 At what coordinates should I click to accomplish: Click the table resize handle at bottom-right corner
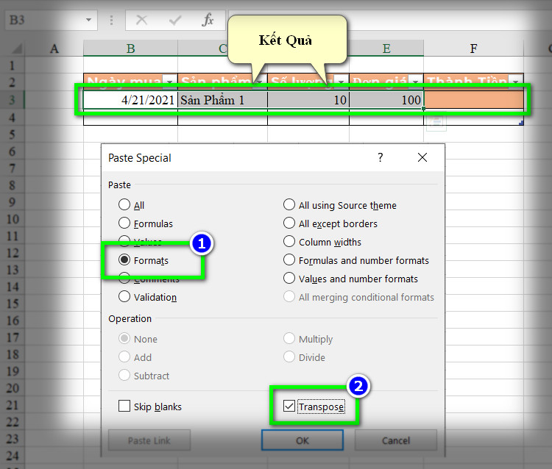point(521,123)
